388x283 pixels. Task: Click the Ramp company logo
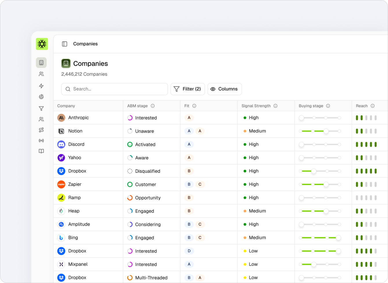pos(61,198)
